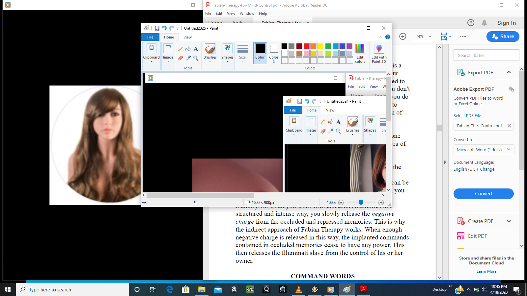Select Color 2 in Untitled2325 Paint
527x296 pixels.
click(x=274, y=53)
